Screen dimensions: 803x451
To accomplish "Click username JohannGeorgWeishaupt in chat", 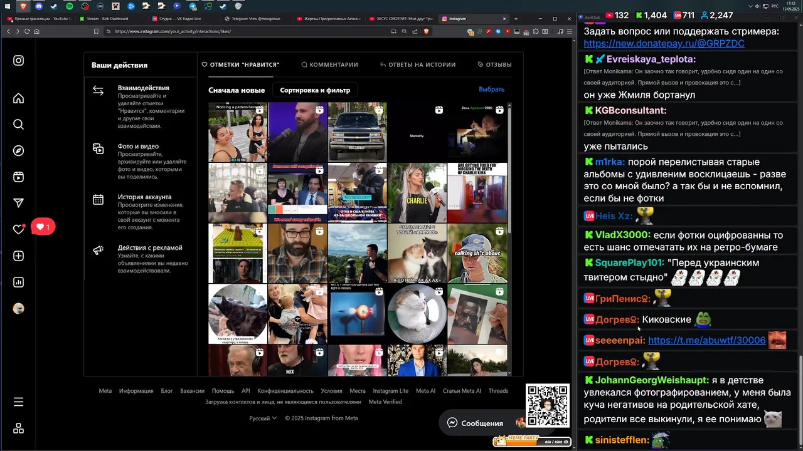I will (652, 380).
